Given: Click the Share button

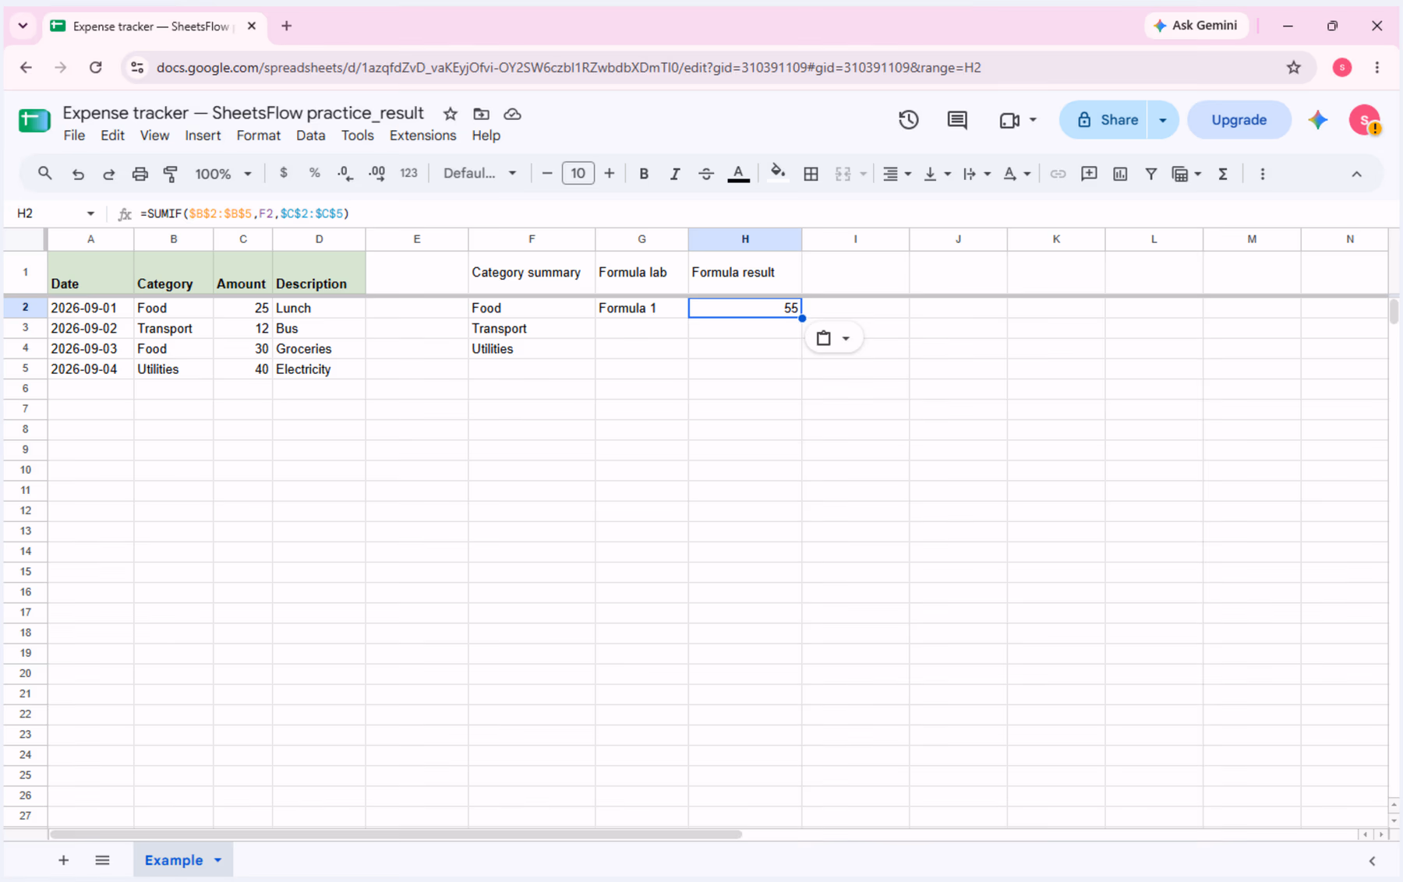Looking at the screenshot, I should click(x=1104, y=120).
